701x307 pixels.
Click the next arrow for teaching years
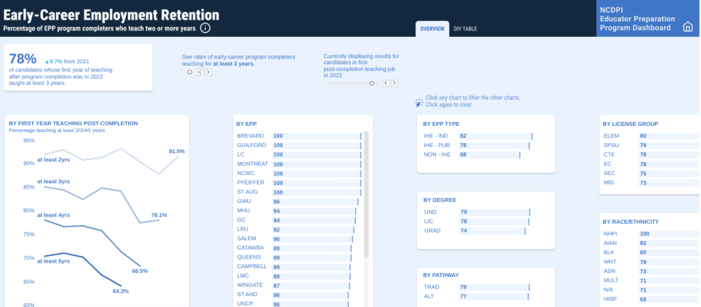click(x=208, y=72)
